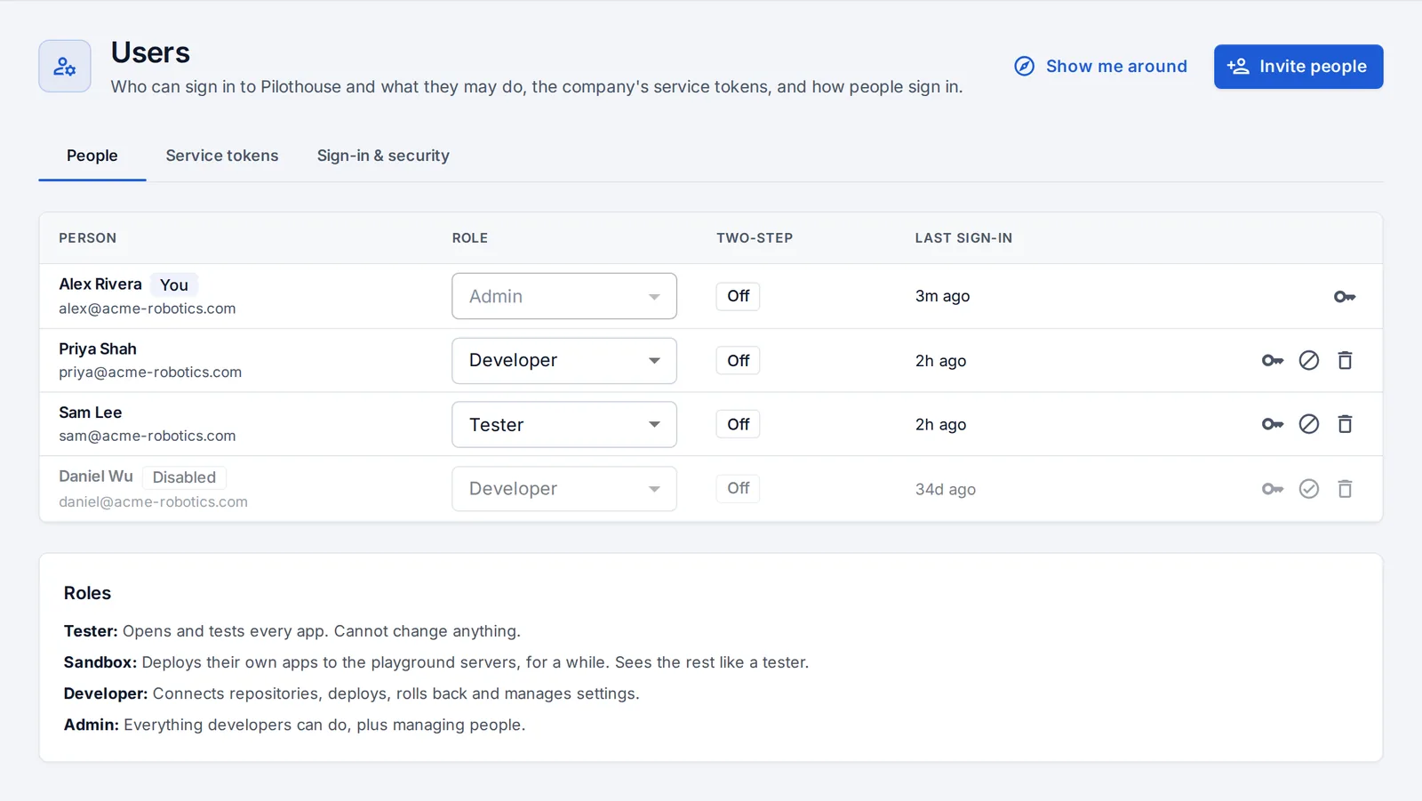Open the Sign-in & security tab
This screenshot has width=1422, height=801.
tap(383, 156)
